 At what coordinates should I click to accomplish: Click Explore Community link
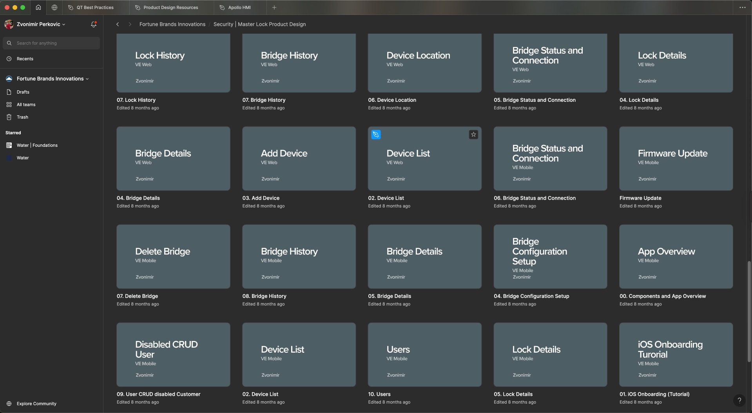(36, 404)
